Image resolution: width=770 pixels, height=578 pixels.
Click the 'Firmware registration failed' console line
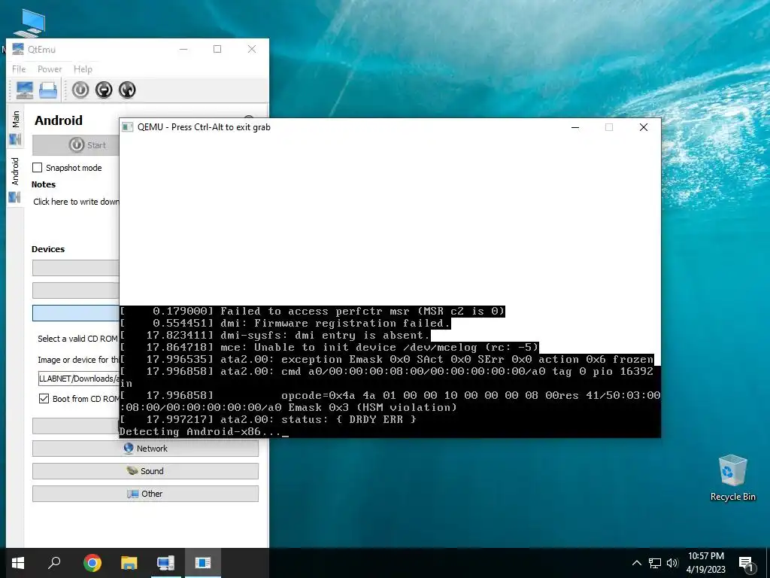(x=285, y=324)
